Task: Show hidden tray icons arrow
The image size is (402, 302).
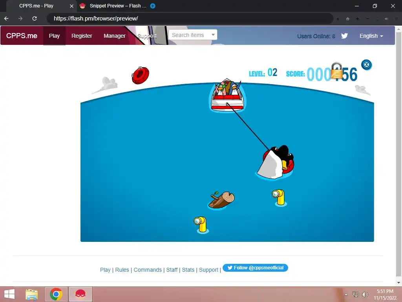Action: point(346,295)
